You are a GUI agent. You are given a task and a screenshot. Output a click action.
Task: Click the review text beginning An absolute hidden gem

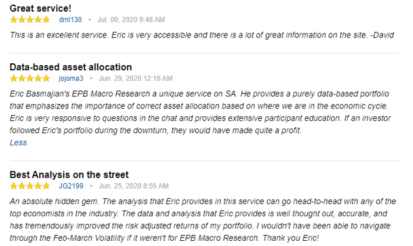coord(203,220)
